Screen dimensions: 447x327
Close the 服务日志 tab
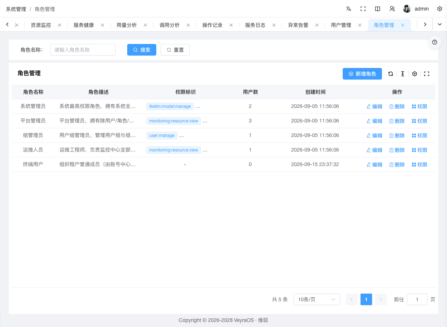pos(274,25)
